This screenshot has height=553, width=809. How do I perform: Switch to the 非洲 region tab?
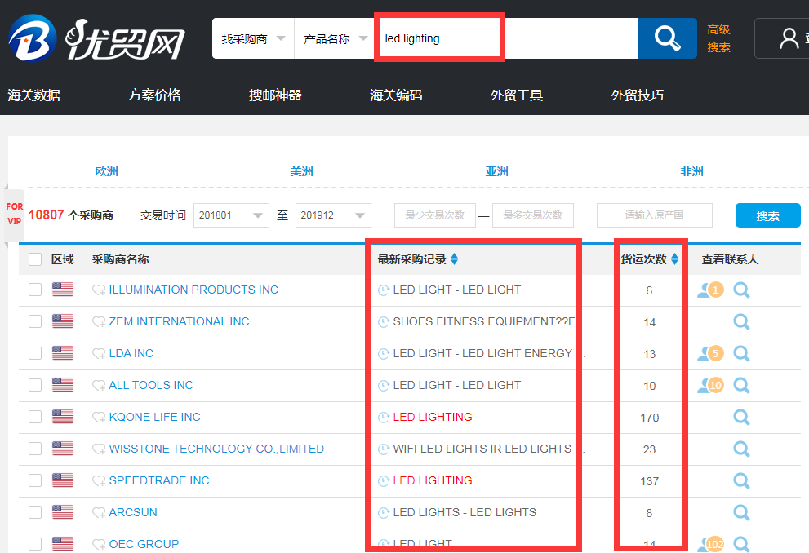click(692, 171)
